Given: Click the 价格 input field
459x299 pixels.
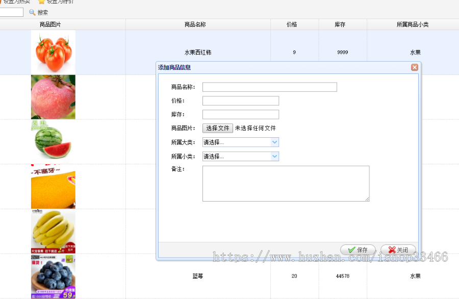Looking at the screenshot, I should (240, 101).
